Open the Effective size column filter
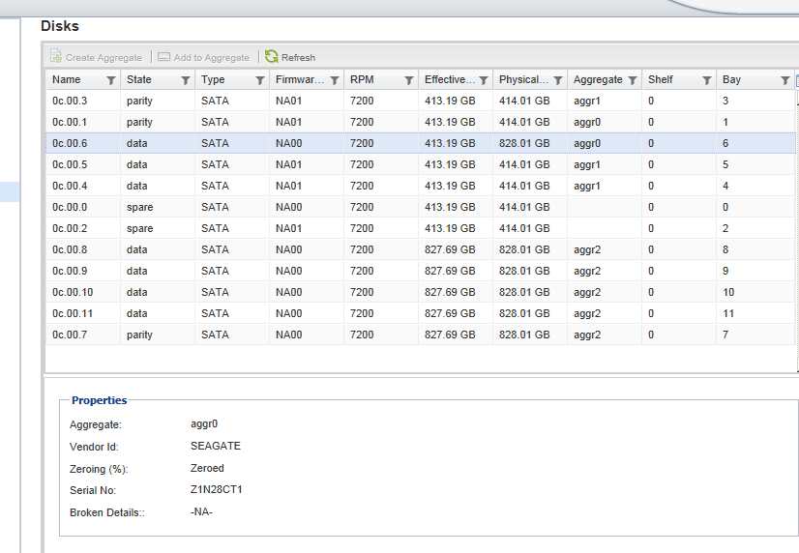This screenshot has height=553, width=799. tap(483, 80)
